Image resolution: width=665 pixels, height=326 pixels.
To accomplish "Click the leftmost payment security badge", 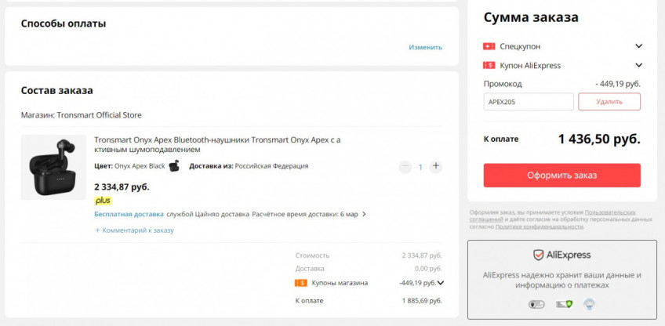I will point(536,304).
